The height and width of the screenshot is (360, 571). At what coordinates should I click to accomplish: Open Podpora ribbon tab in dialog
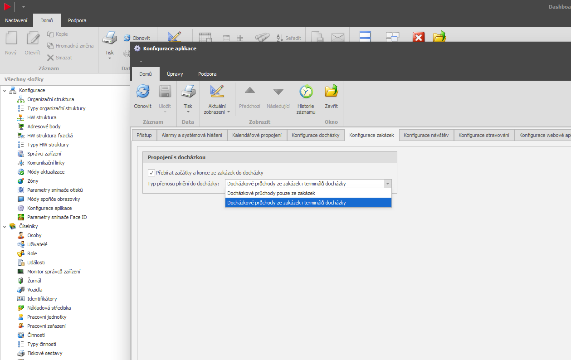coord(207,74)
